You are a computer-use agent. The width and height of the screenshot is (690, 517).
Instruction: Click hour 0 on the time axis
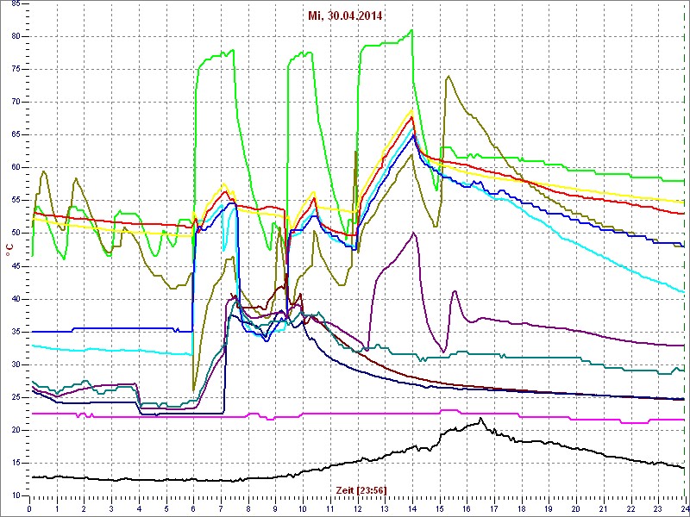pyautogui.click(x=29, y=508)
